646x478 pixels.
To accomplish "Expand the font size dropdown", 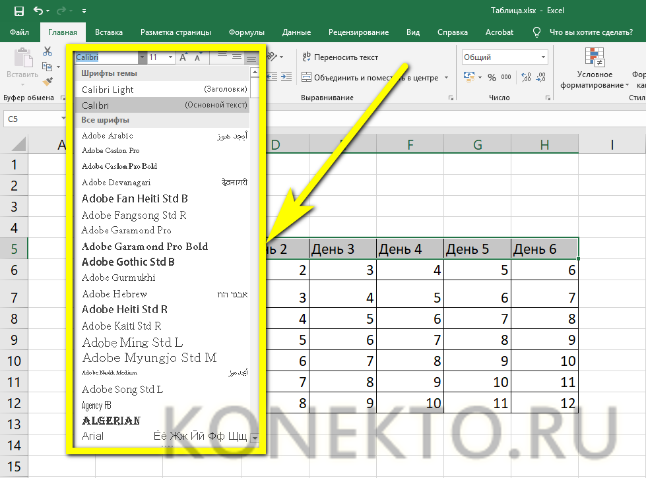I will (x=171, y=57).
